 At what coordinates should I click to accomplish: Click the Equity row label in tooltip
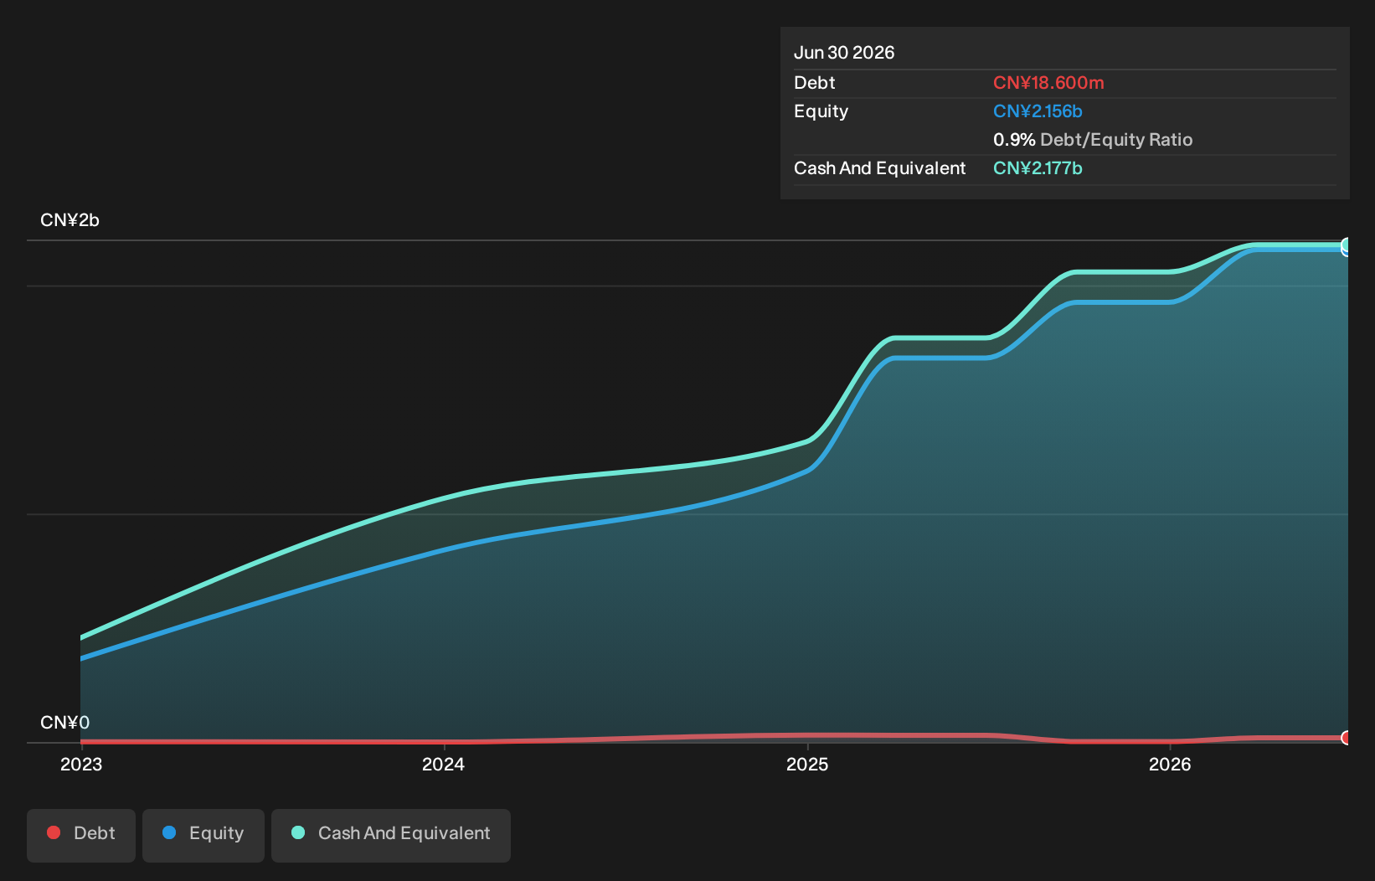click(x=821, y=111)
